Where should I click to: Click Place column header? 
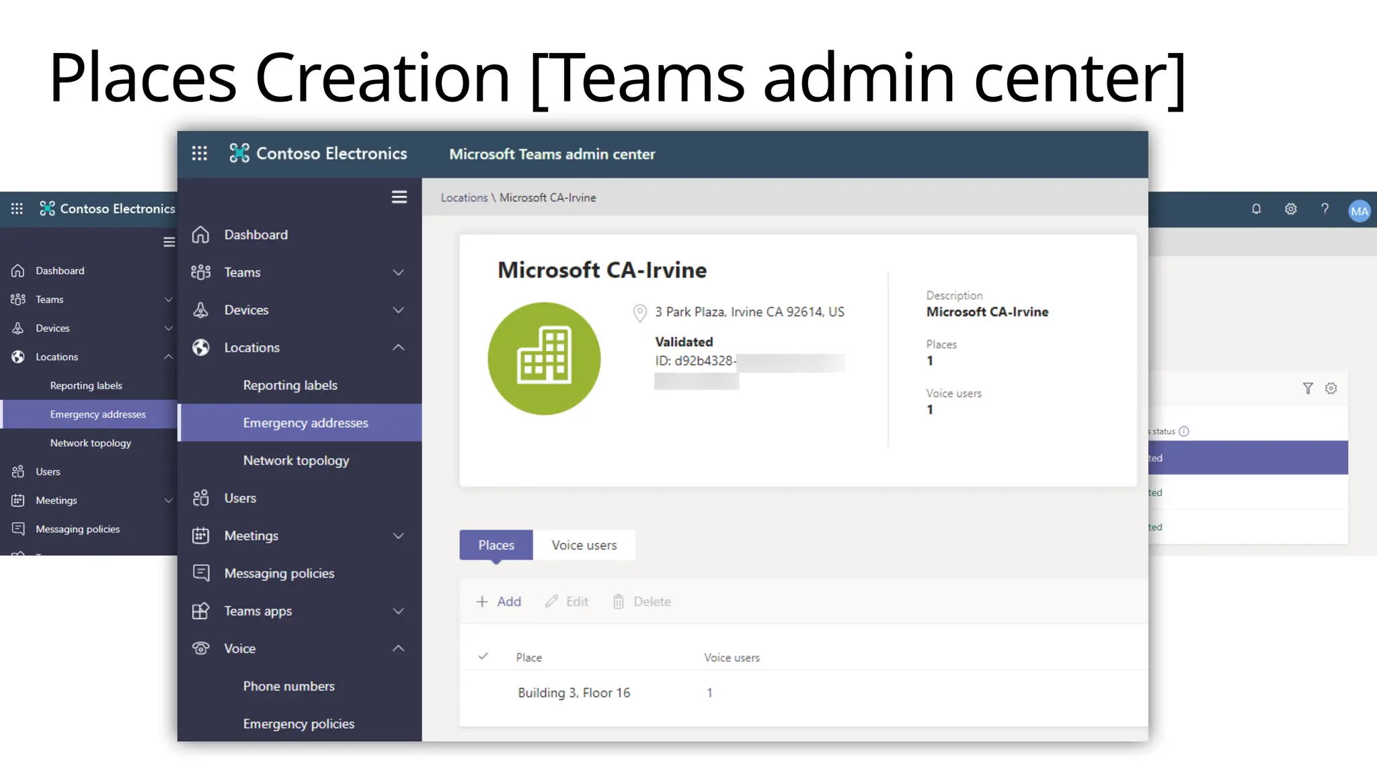(x=528, y=657)
